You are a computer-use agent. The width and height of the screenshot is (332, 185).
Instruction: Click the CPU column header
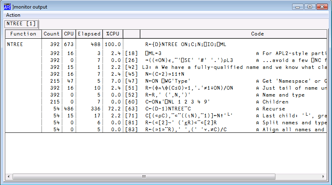pyautogui.click(x=69, y=34)
